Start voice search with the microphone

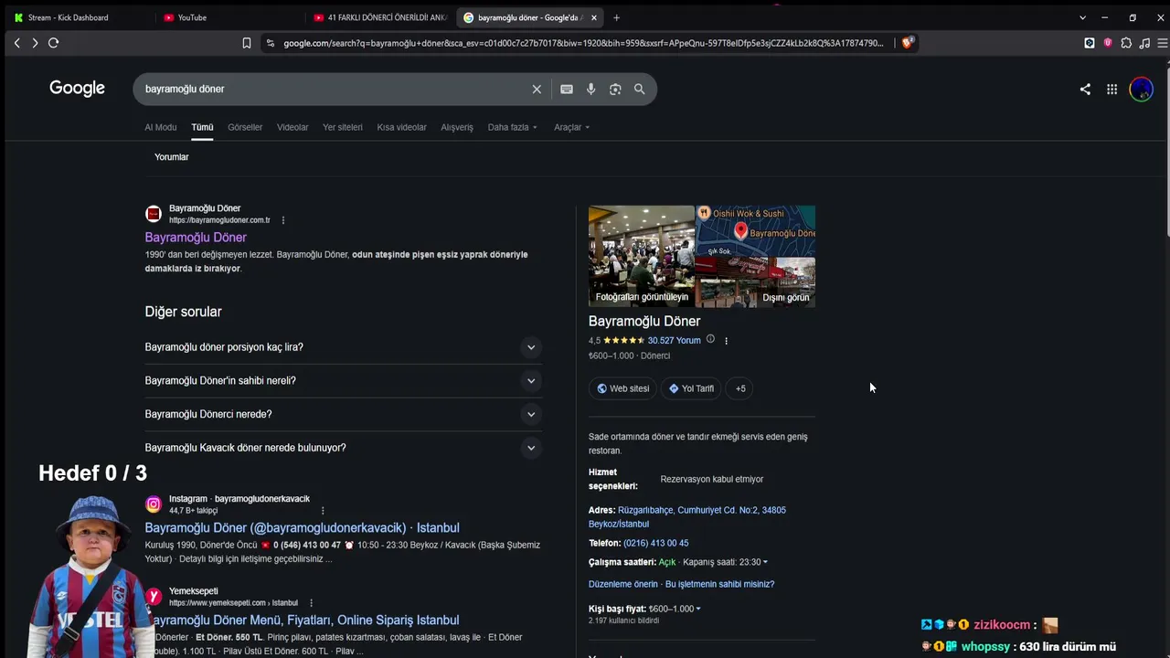pyautogui.click(x=591, y=89)
